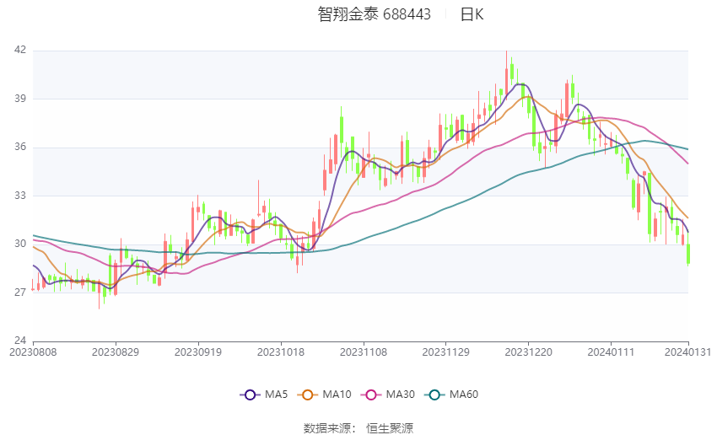Click the 24 price axis label

[20, 341]
